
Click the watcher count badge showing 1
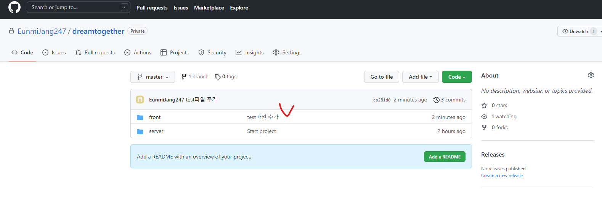click(x=594, y=31)
